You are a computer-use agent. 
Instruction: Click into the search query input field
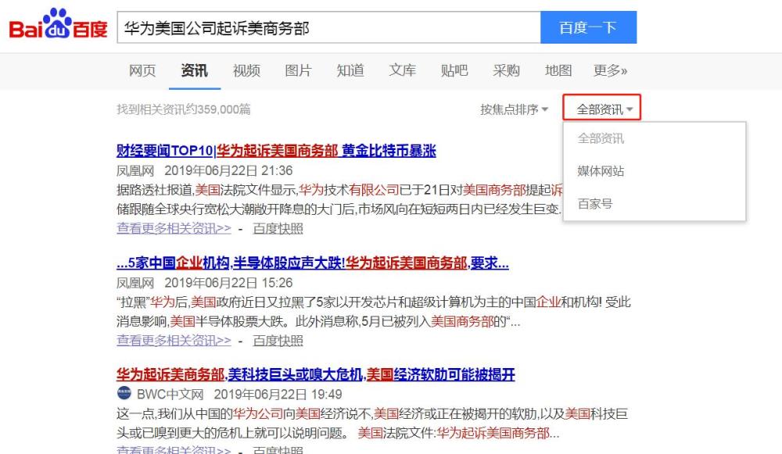tap(328, 27)
